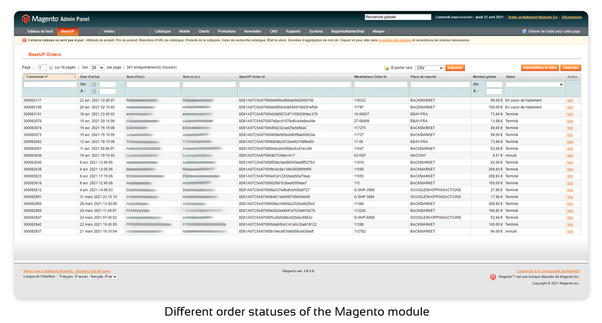Click the red warning icon in the index notice

[24, 40]
